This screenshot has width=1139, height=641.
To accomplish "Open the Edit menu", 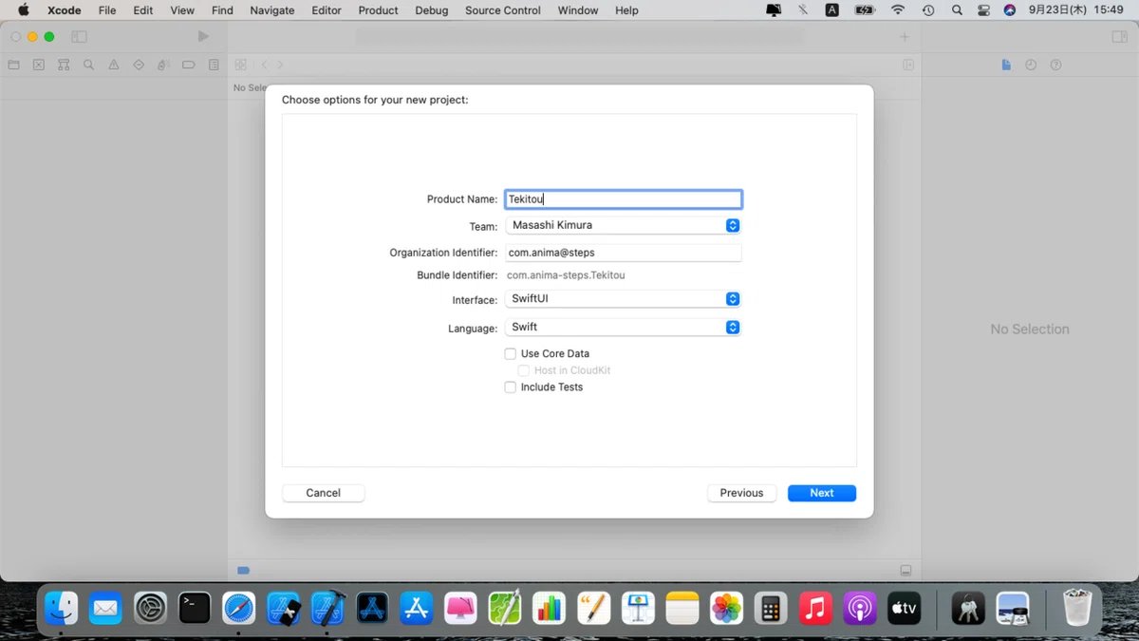I will [143, 10].
